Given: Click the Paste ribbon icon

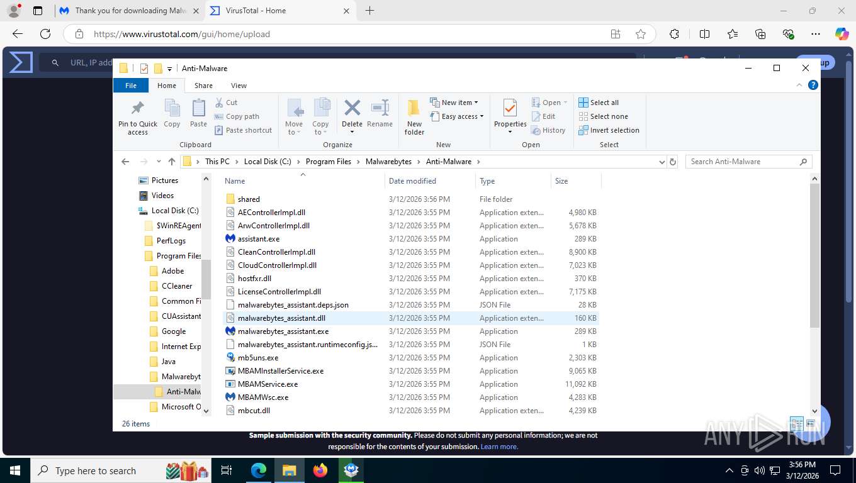Looking at the screenshot, I should (198, 108).
